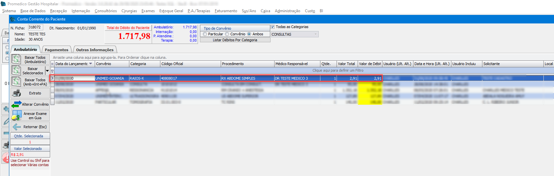Open Data do Lançamento column sort arrow
The image size is (554, 176).
(91, 64)
